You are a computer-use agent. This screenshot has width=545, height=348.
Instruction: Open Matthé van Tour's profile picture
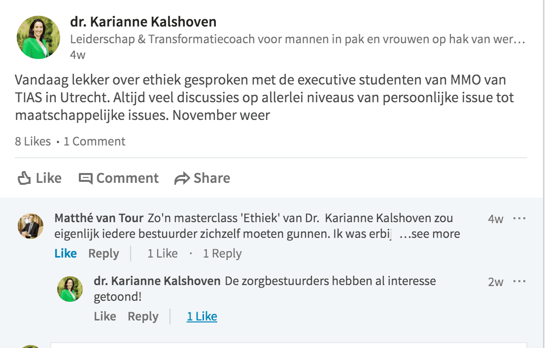point(31,226)
